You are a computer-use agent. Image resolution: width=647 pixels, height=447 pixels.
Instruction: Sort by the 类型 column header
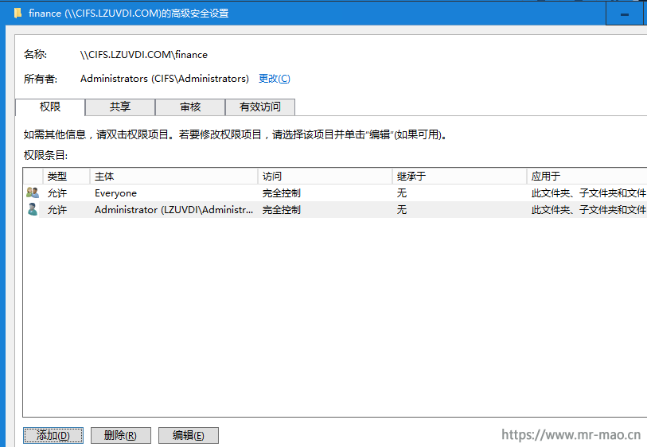click(x=66, y=177)
